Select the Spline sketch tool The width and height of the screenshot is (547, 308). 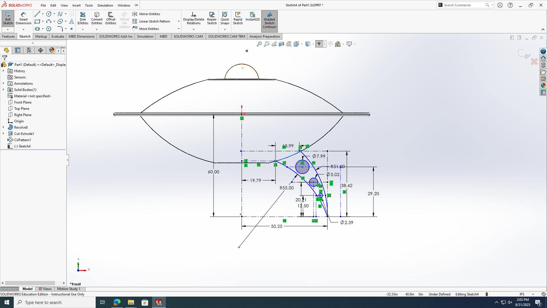[x=60, y=14]
